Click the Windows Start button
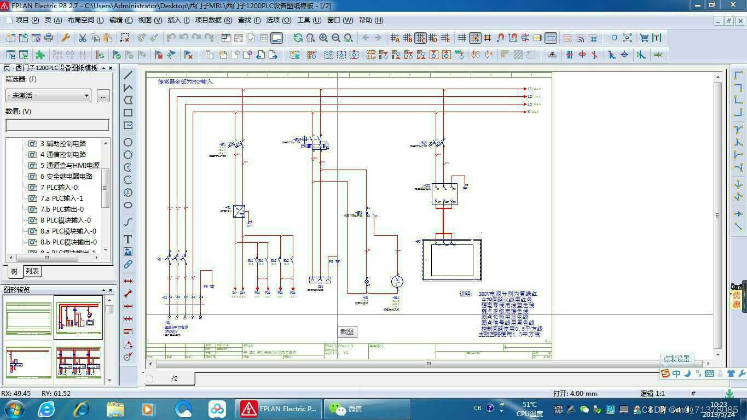The width and height of the screenshot is (747, 420). 13,409
